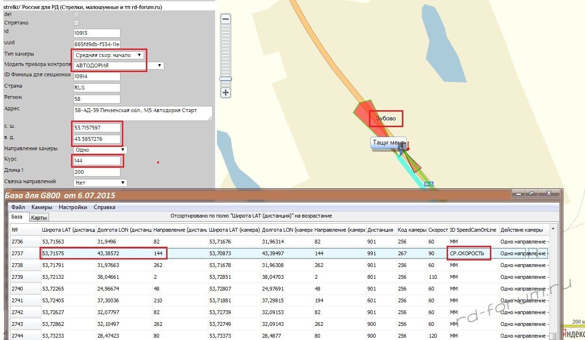Sort by 'Дистанция' column header
The height and width of the screenshot is (340, 585).
381,230
